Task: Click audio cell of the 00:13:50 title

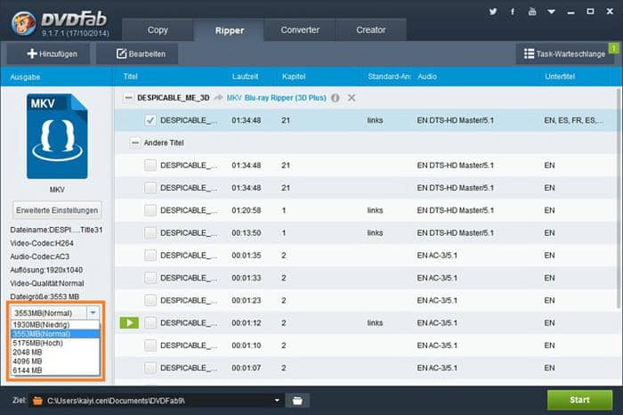Action: (456, 232)
